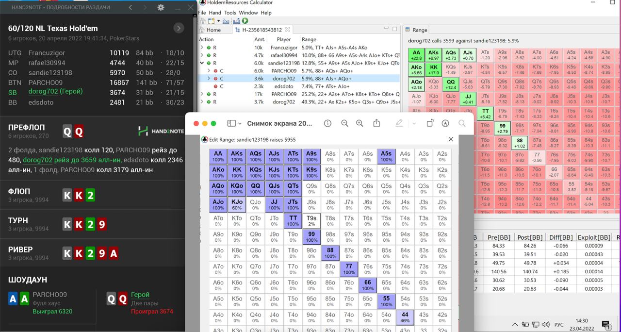Viewport: 621px width, 332px height.
Task: Open the highlight pen options chevron
Action: (414, 123)
